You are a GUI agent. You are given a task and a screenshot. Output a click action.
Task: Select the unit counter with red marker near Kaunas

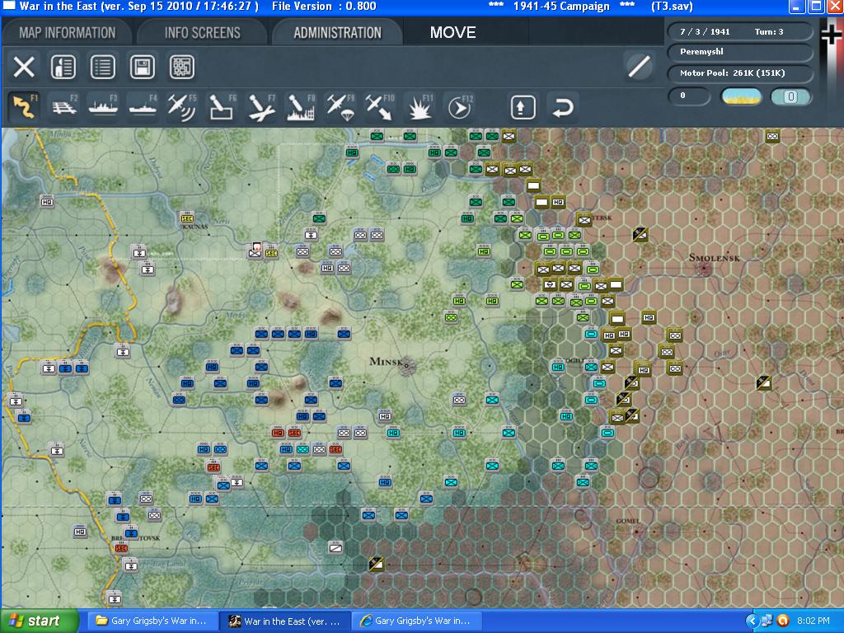(x=255, y=251)
